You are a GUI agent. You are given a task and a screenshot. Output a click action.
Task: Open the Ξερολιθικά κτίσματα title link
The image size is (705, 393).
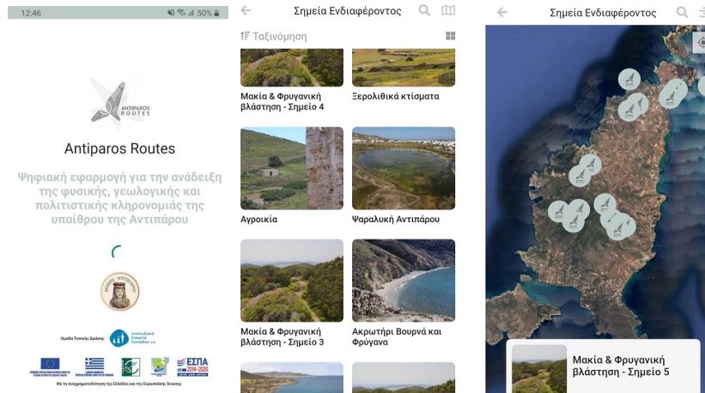(396, 97)
